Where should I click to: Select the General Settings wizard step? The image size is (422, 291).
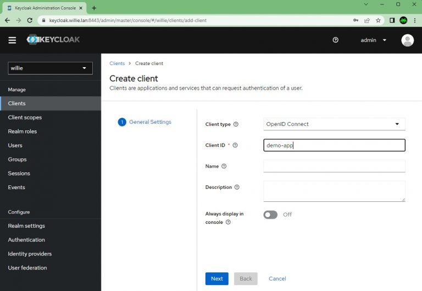click(145, 122)
